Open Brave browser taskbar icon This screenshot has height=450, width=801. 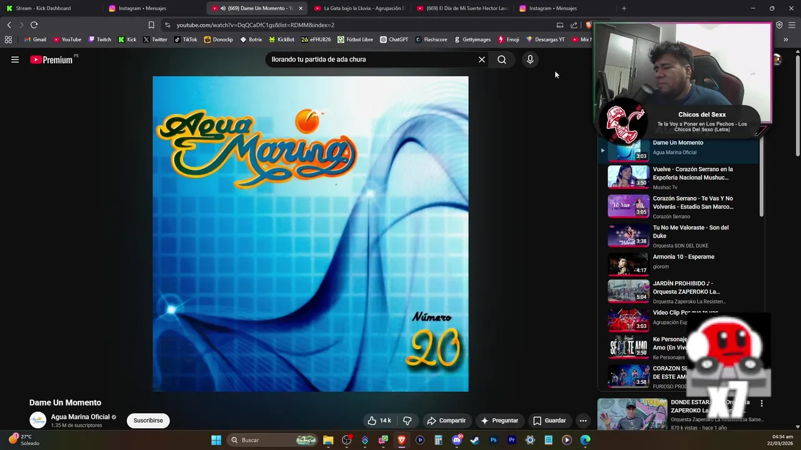(x=402, y=440)
